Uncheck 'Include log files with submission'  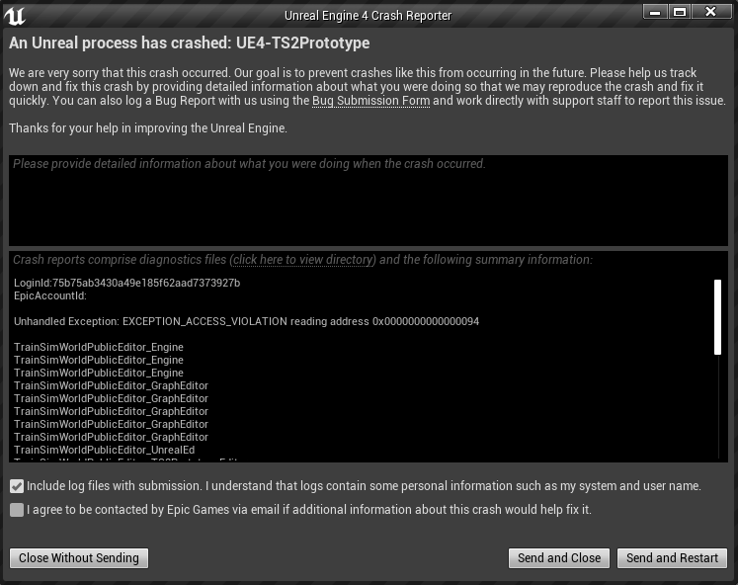pyautogui.click(x=17, y=486)
